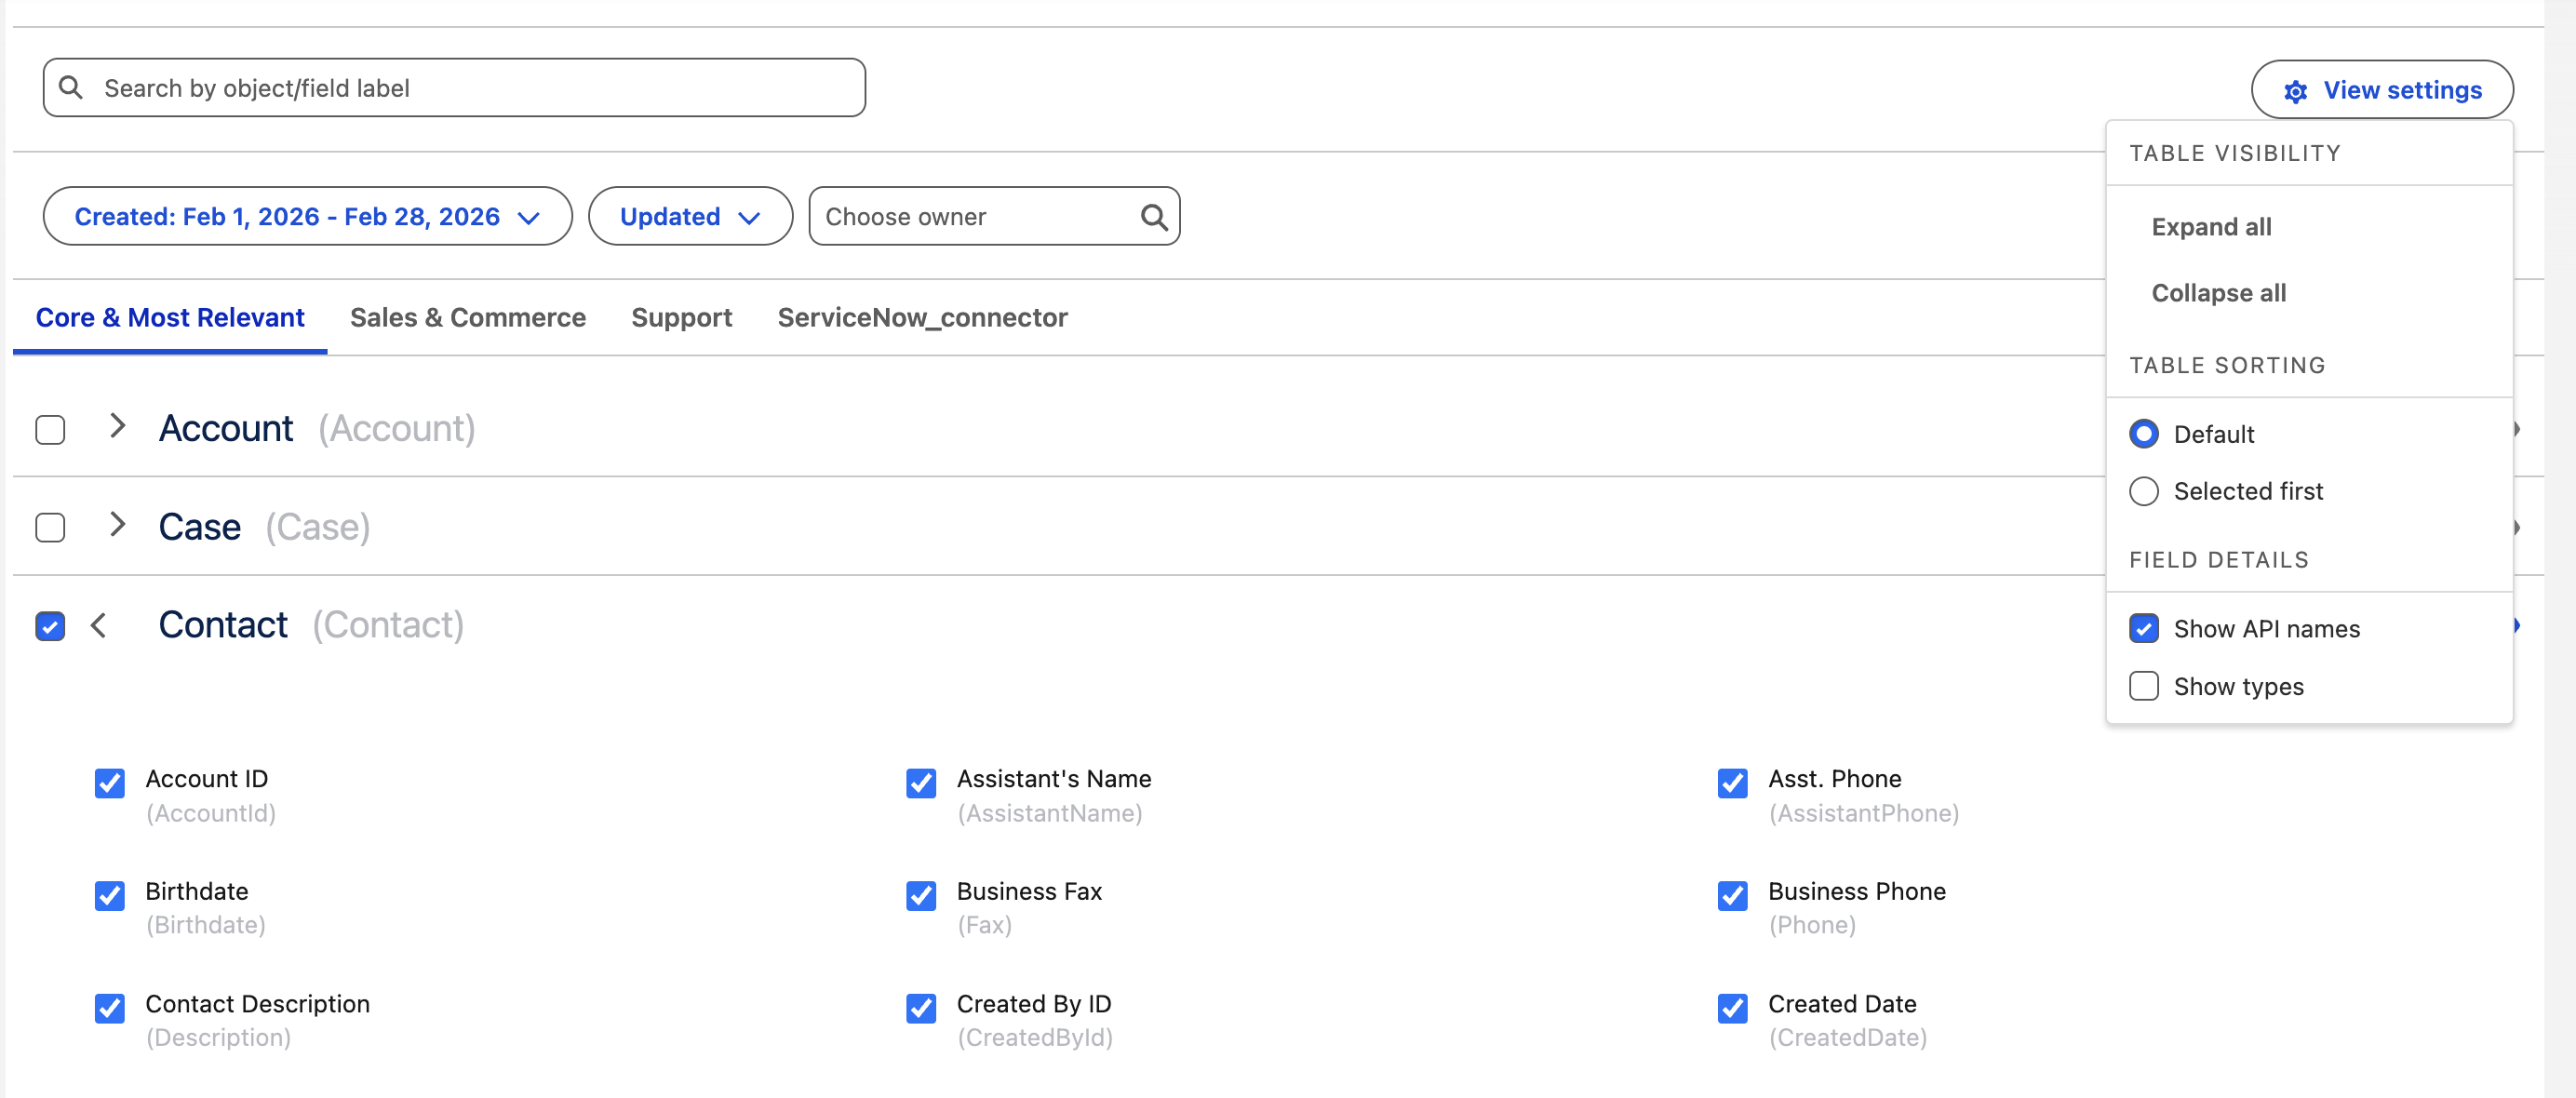Uncheck the Birthdate field checkbox
The width and height of the screenshot is (2576, 1098).
(x=110, y=895)
